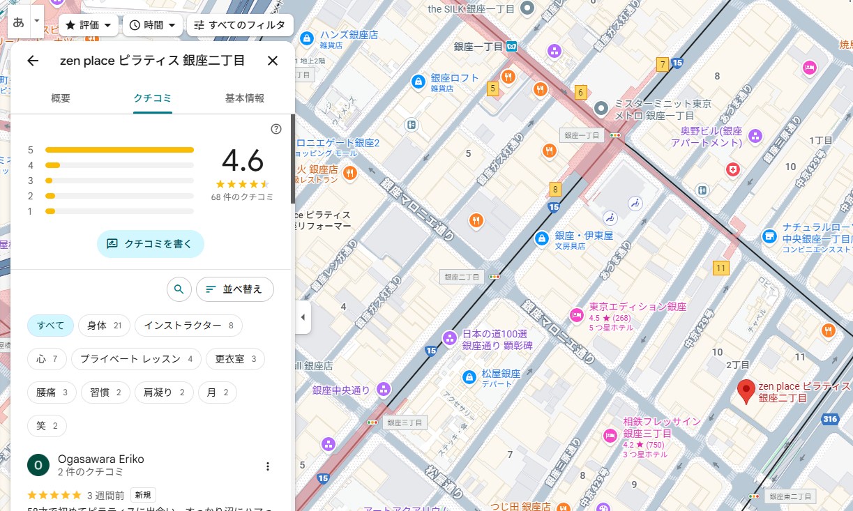Open the three-dot menu on Ogasawara Eriko's review
This screenshot has height=511, width=853.
pyautogui.click(x=267, y=466)
